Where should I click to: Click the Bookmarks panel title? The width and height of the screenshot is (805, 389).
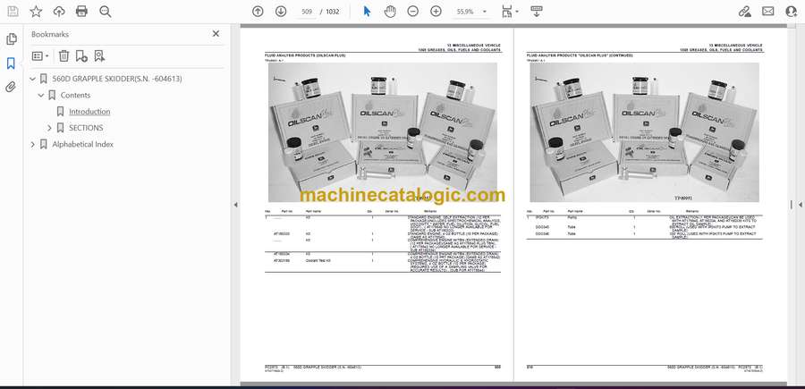[x=50, y=34]
